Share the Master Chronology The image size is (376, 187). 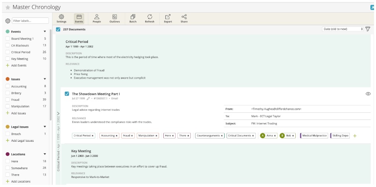(x=184, y=18)
